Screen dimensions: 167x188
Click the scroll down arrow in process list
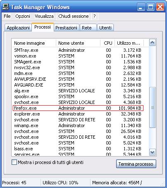coord(153,152)
